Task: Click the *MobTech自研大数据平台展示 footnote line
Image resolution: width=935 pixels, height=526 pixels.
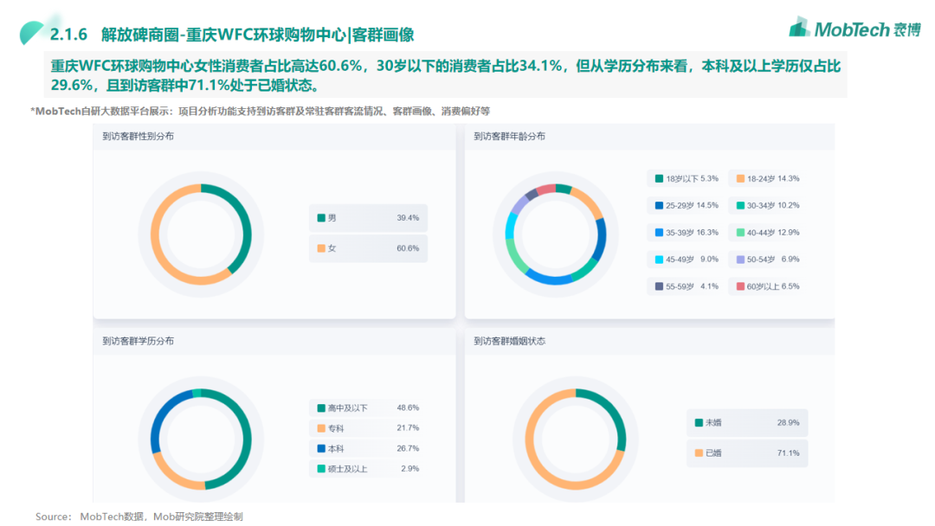Action: [261, 112]
